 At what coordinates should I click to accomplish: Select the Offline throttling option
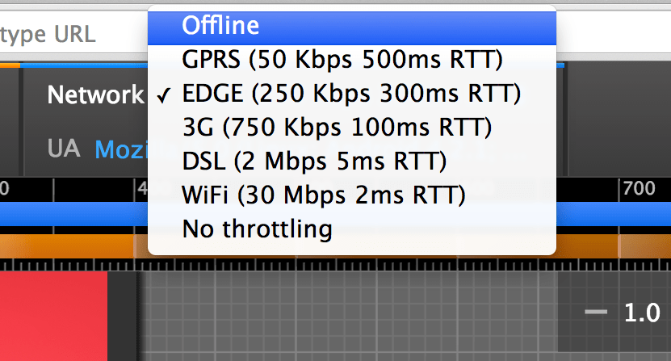pyautogui.click(x=220, y=25)
